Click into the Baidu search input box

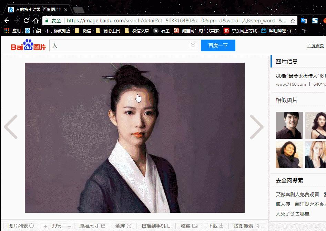pos(119,46)
